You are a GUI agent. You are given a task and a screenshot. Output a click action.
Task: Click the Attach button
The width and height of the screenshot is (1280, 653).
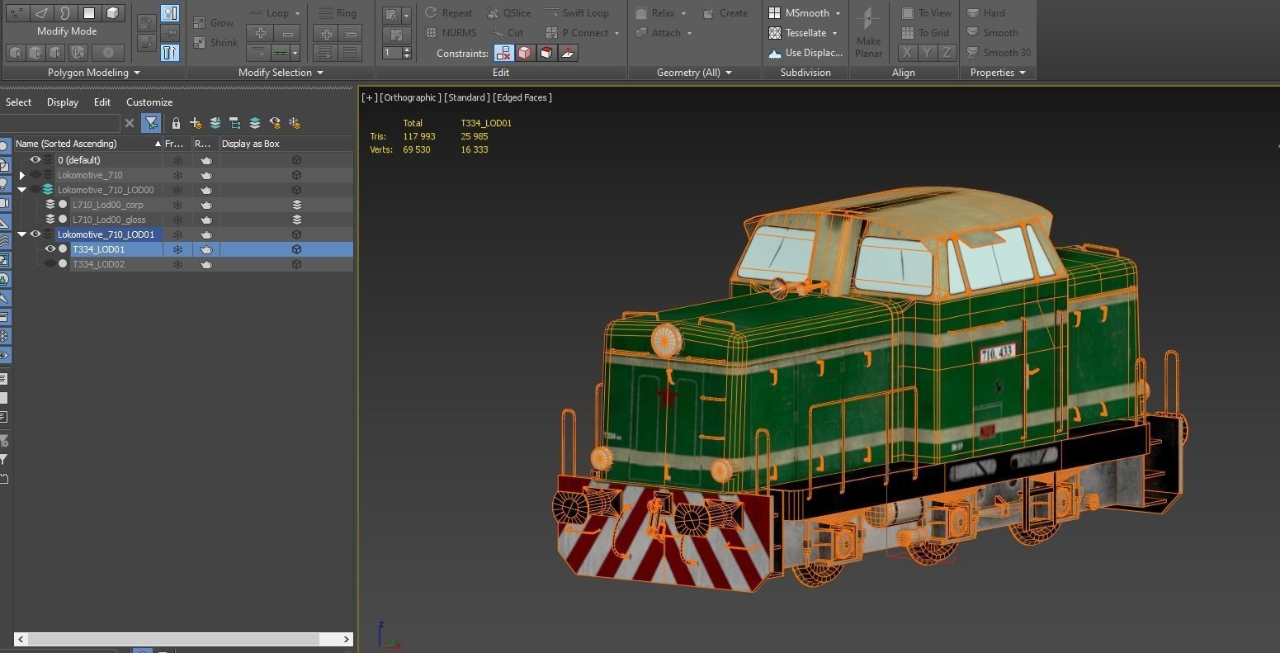(665, 33)
